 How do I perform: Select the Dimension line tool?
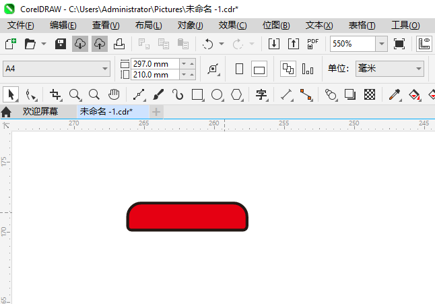(x=286, y=94)
